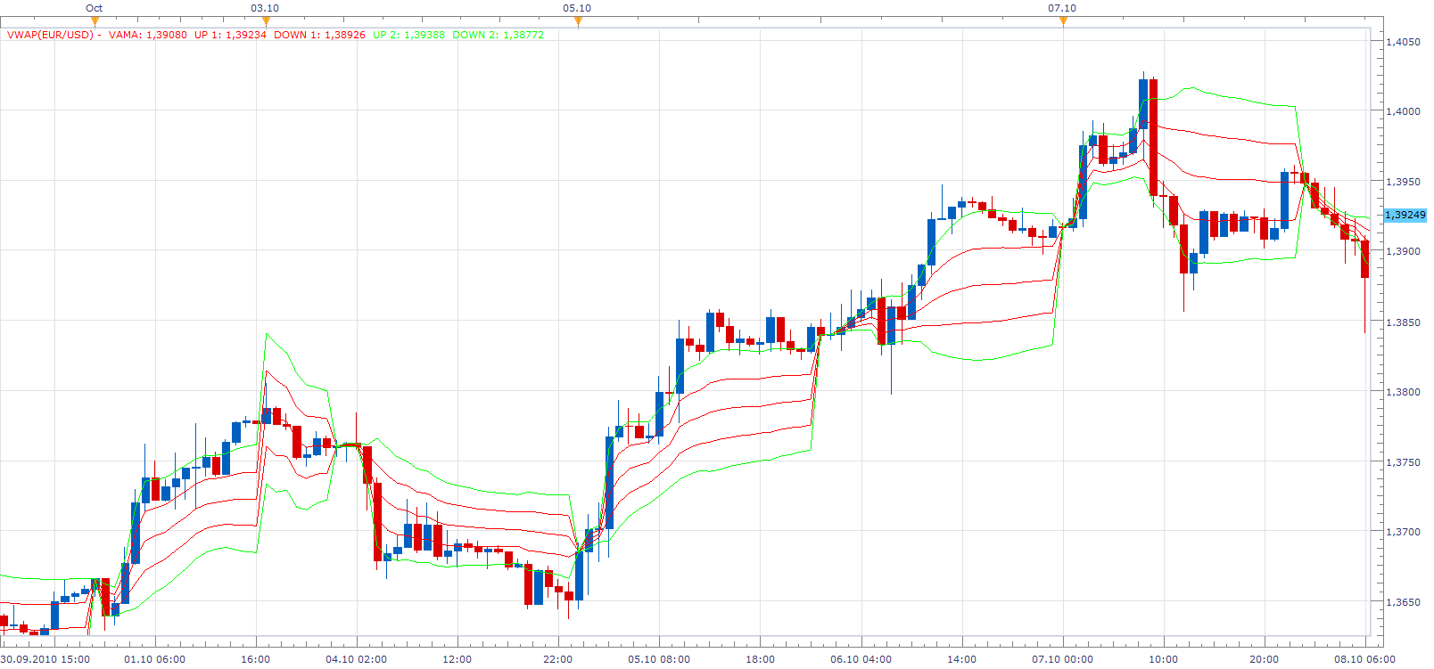Screen dimensions: 1434x669
Task: Click the VWAP(EUR/USD) indicator label
Action: tap(50, 36)
